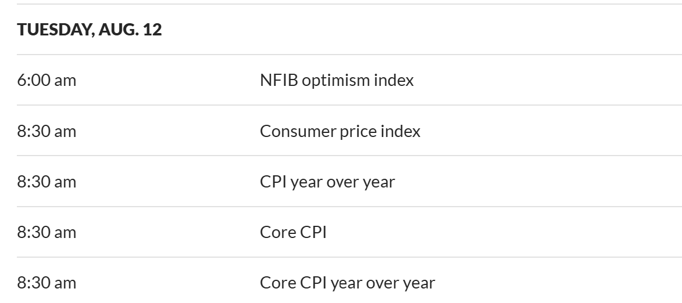
Task: Click the word "TUESDAY" in the header
Action: point(53,30)
